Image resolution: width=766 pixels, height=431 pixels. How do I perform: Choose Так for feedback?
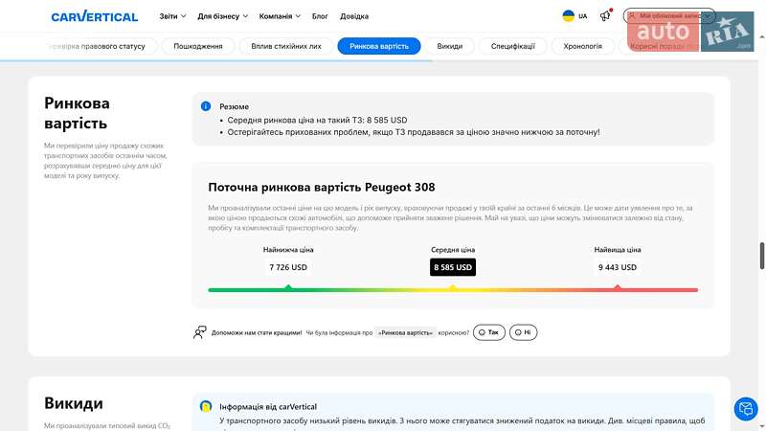(489, 332)
